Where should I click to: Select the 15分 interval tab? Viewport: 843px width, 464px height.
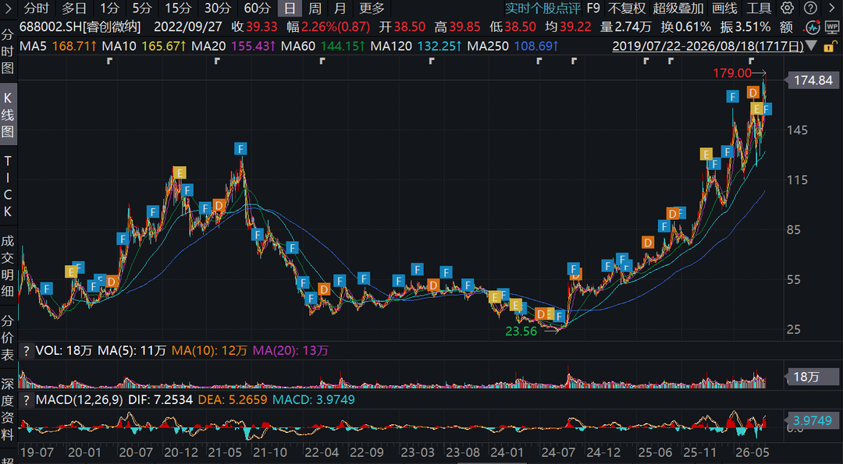point(178,8)
